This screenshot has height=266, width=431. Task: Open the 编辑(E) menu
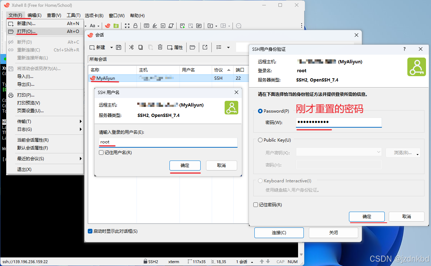[x=34, y=15]
